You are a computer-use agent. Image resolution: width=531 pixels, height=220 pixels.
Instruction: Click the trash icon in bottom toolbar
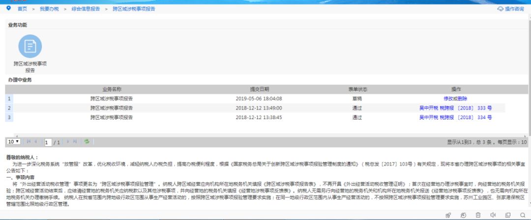pyautogui.click(x=478, y=215)
